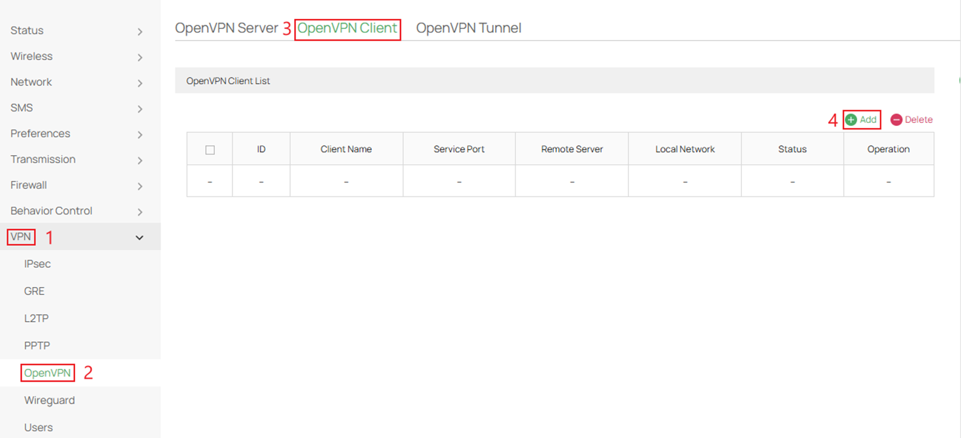The height and width of the screenshot is (438, 961).
Task: Open the L2TP submenu item
Action: (36, 319)
